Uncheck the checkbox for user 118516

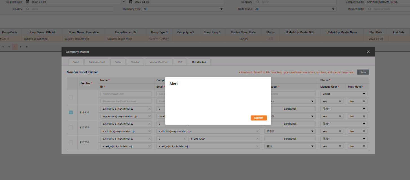pos(71,112)
